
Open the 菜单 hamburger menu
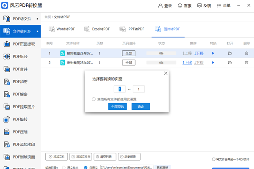click(224, 6)
